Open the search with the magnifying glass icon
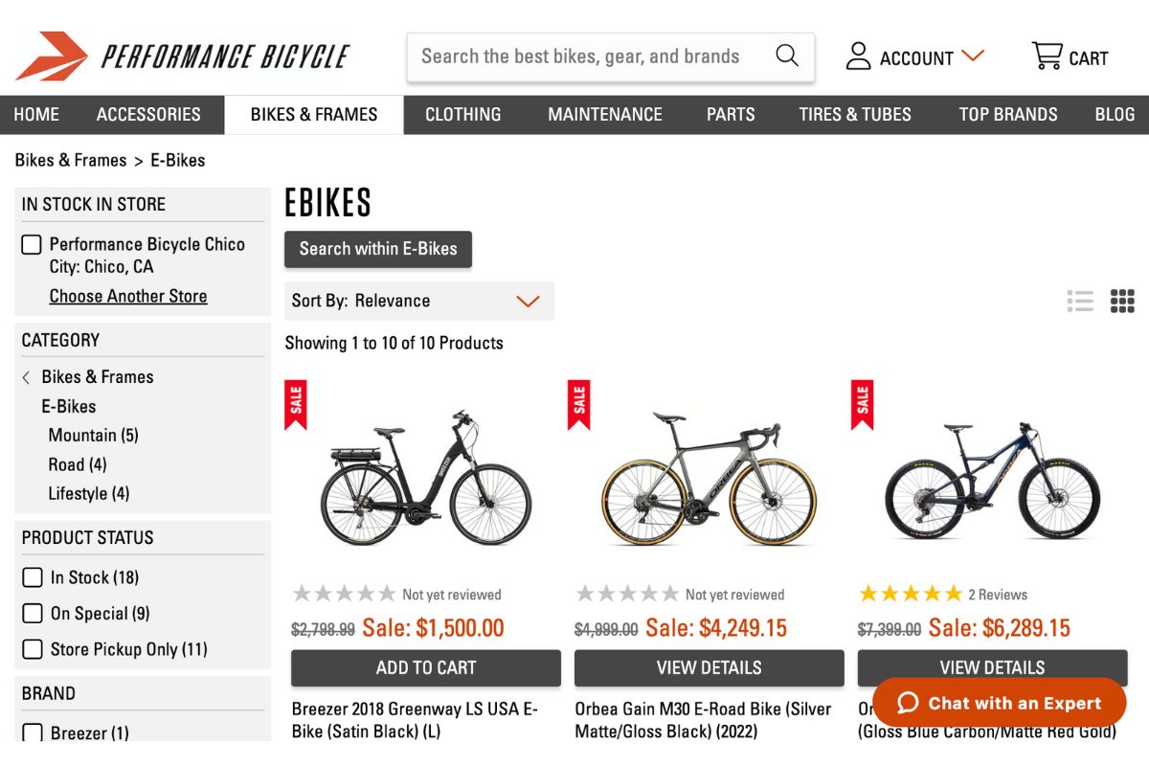The height and width of the screenshot is (766, 1149). pyautogui.click(x=786, y=56)
